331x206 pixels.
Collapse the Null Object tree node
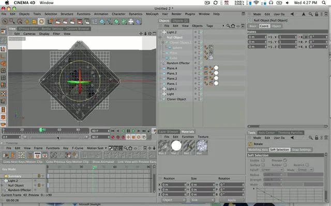click(160, 38)
